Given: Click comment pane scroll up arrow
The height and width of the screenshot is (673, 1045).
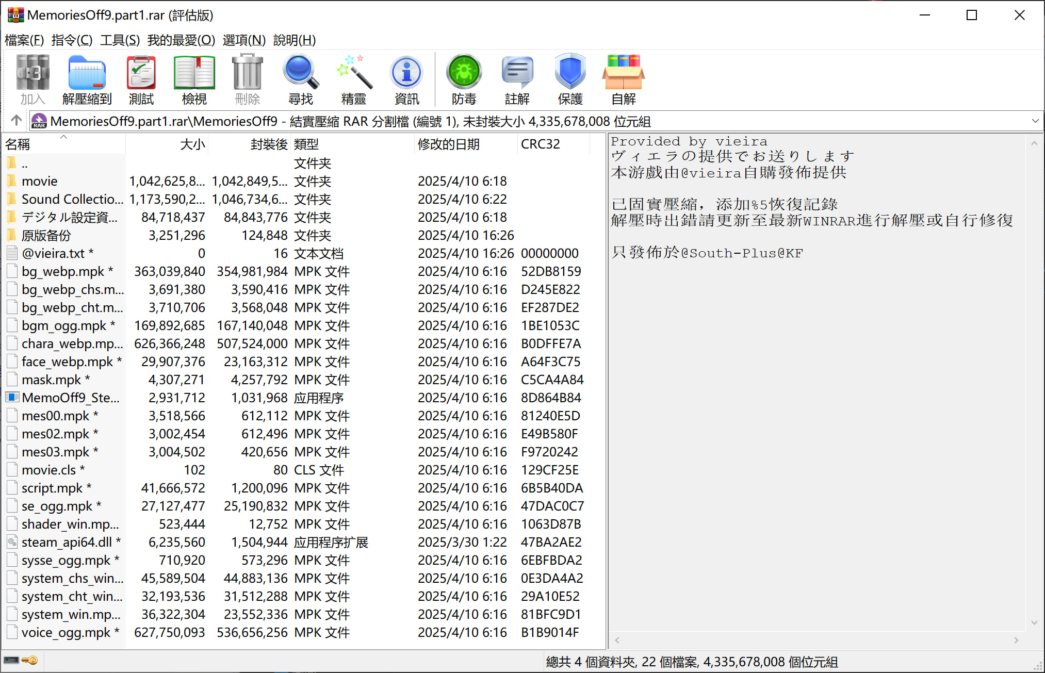Looking at the screenshot, I should tap(1034, 143).
